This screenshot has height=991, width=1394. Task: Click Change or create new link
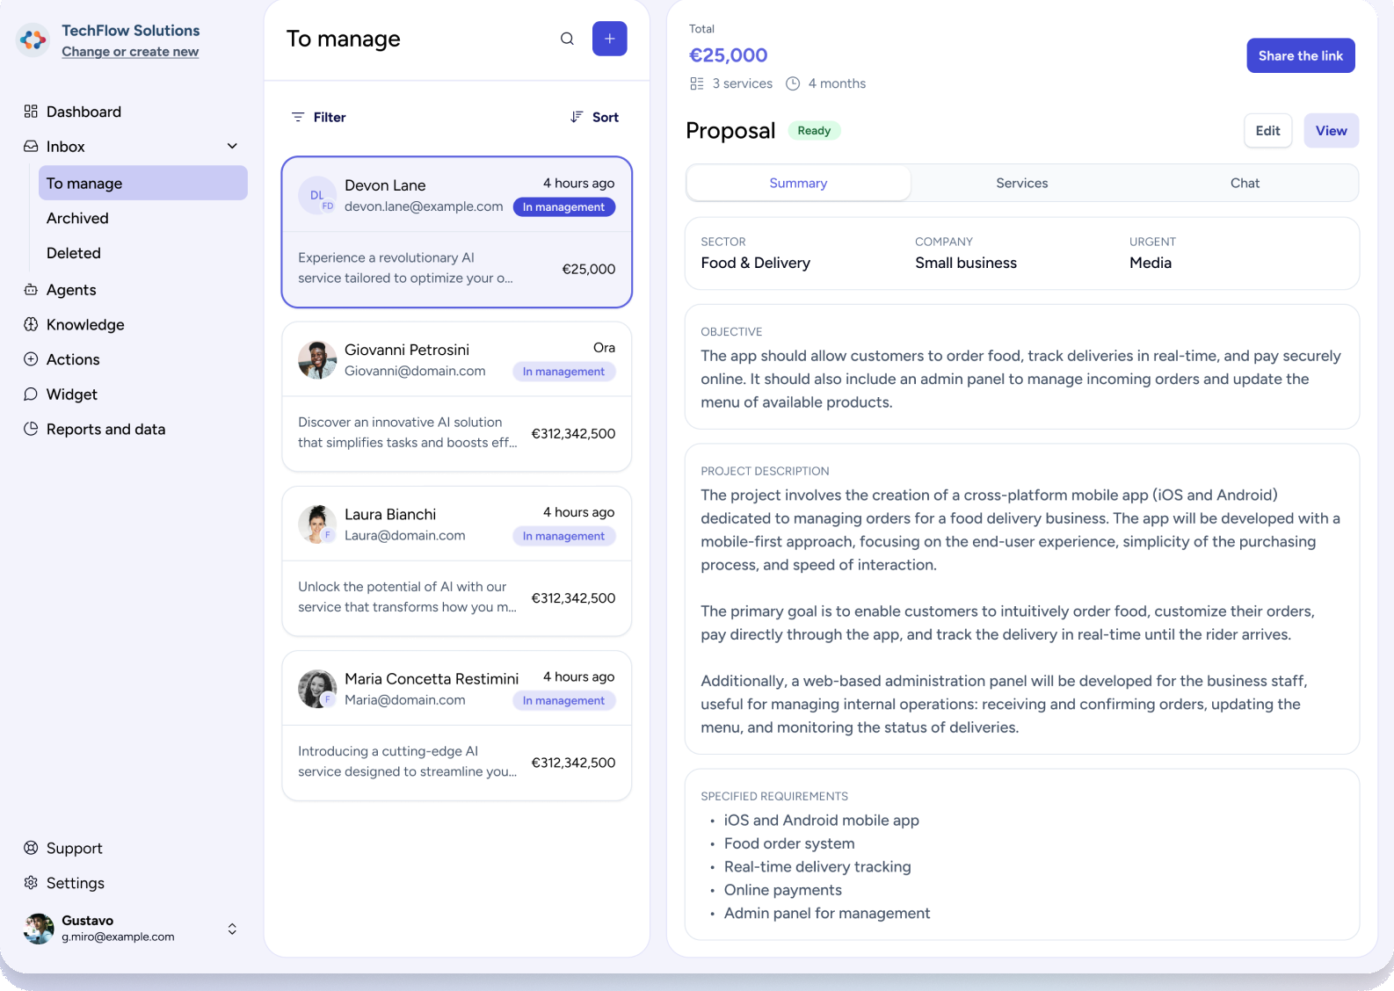coord(130,52)
